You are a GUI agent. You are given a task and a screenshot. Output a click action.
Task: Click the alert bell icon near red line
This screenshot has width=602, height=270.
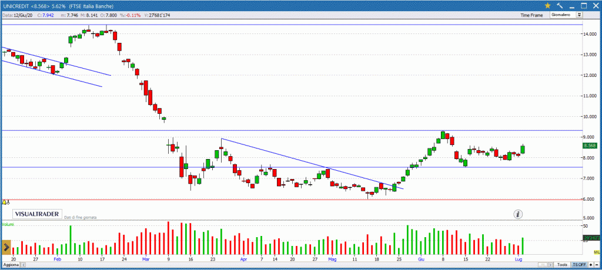[5, 202]
